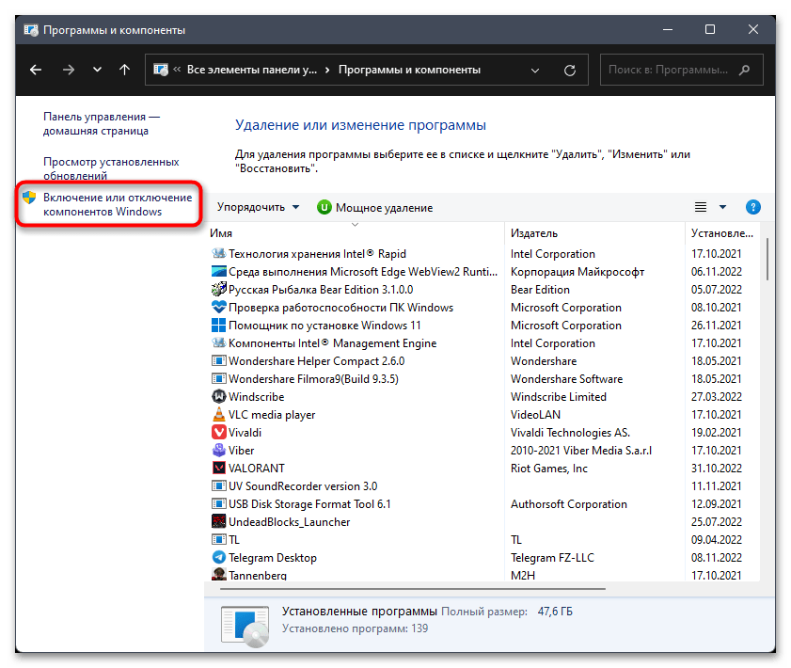Select Русская Рыбалка Bear Edition 3.1.0.0
Image resolution: width=791 pixels, height=668 pixels.
(321, 290)
